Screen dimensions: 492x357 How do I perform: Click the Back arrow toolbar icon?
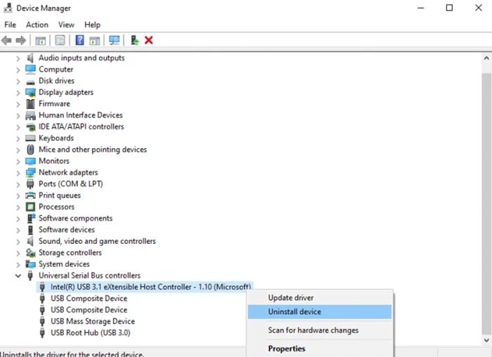pyautogui.click(x=6, y=41)
